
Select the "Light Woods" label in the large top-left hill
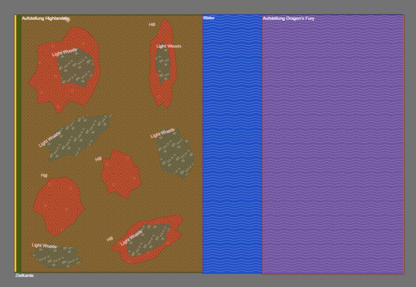click(x=65, y=52)
